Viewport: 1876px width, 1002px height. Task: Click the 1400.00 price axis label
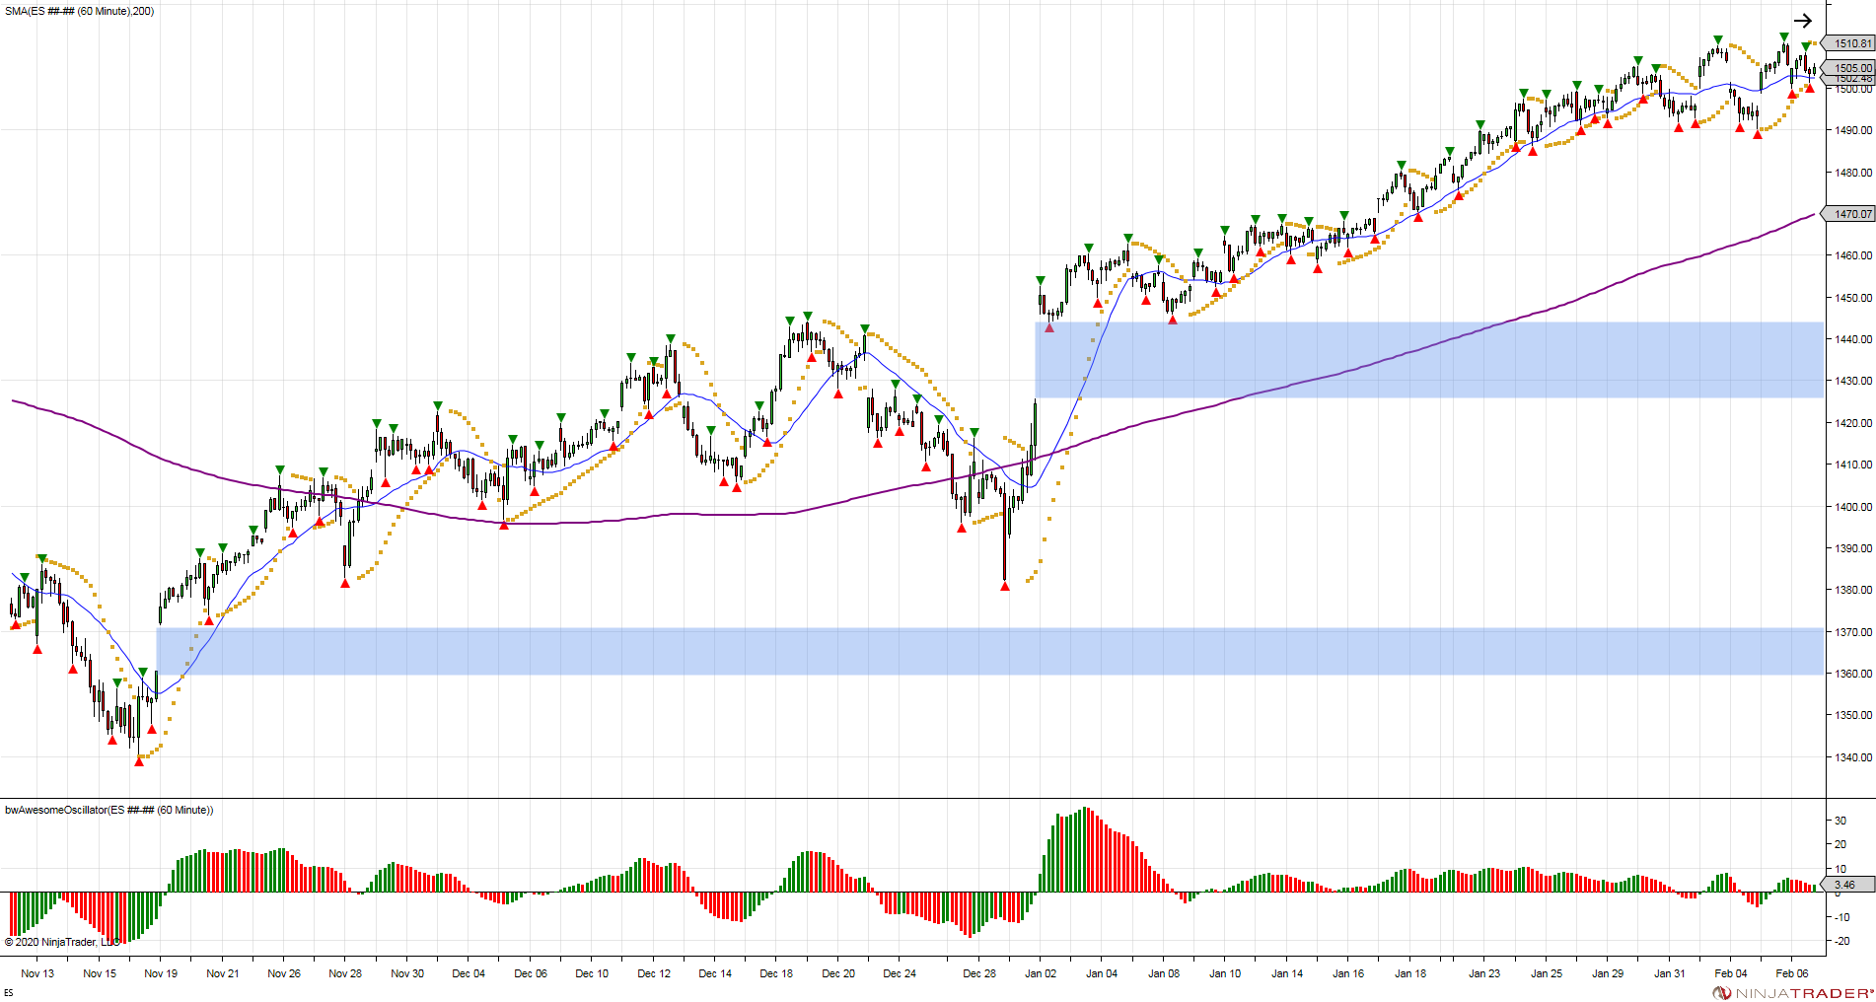(x=1853, y=507)
